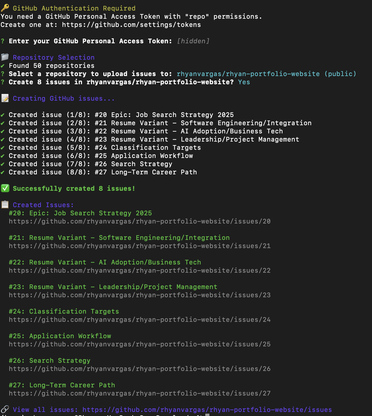
Task: Click the checkmark beside issue 1/8 creation line
Action: tap(3, 115)
